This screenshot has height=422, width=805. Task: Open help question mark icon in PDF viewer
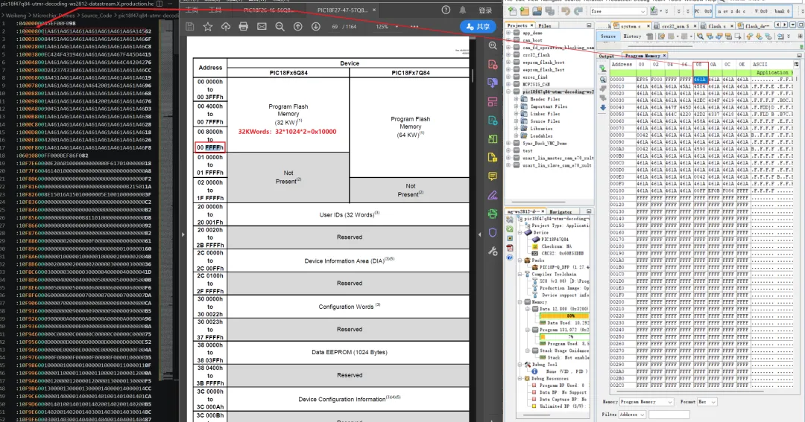(x=446, y=10)
